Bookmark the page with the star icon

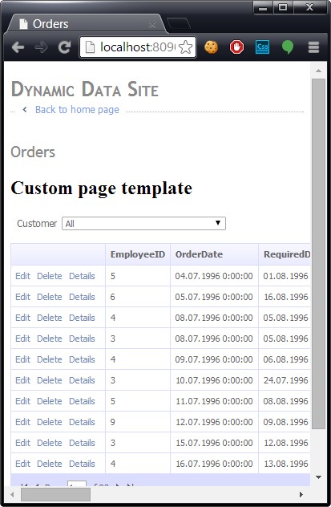186,47
